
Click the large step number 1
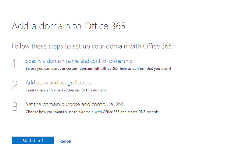pos(14,63)
